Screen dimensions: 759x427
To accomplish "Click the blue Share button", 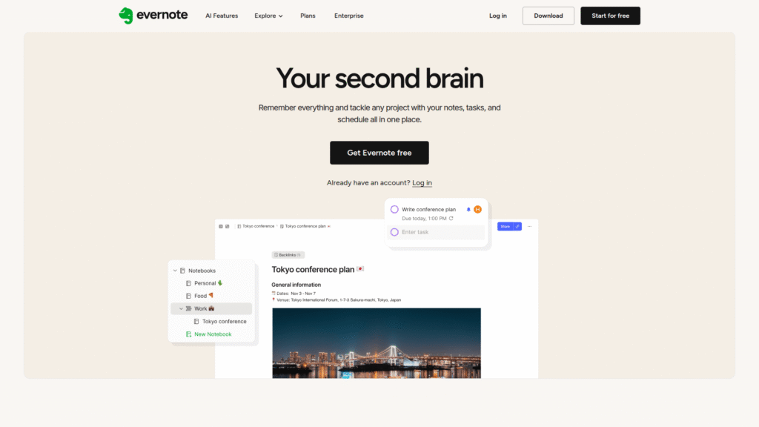I will tap(505, 226).
